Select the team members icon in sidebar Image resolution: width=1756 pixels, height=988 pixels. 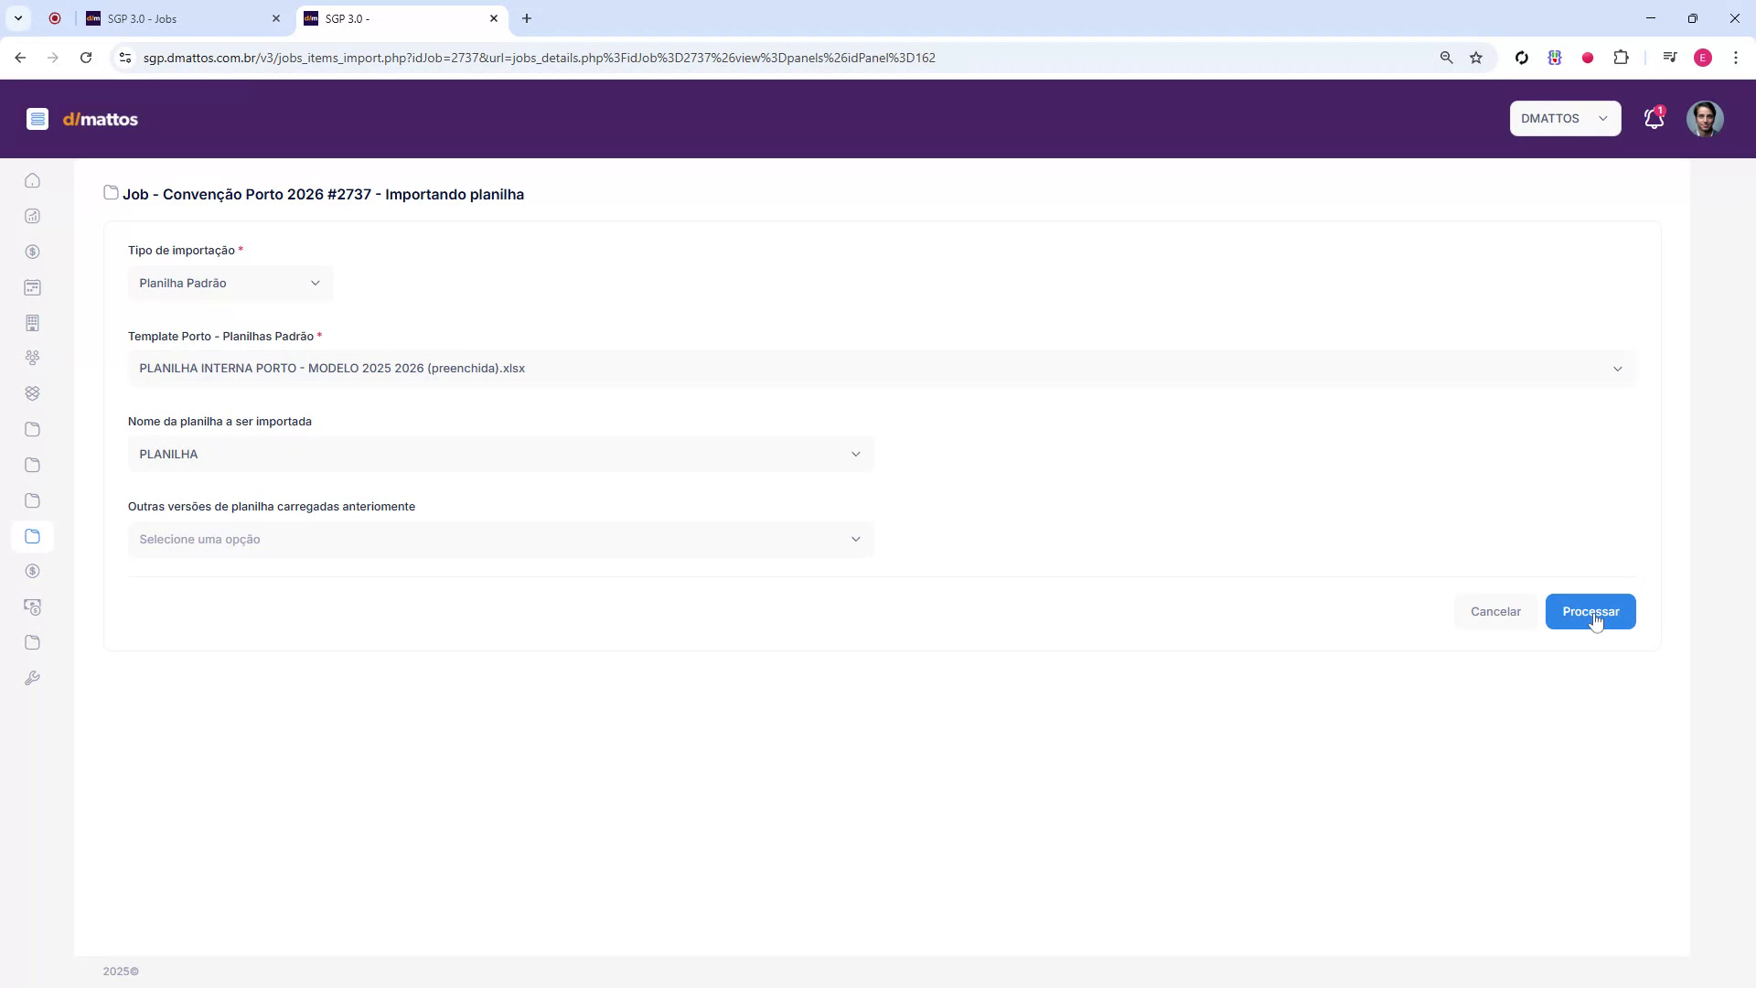pyautogui.click(x=33, y=358)
